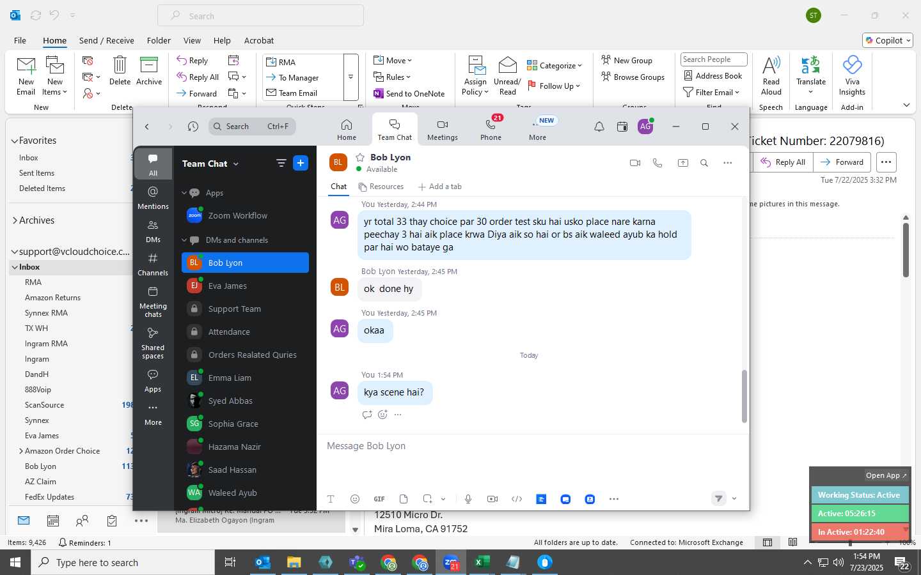Start an audio call with Bob Lyon

(657, 163)
